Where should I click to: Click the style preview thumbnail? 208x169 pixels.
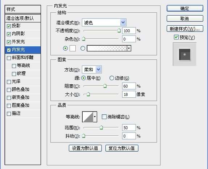(184, 54)
